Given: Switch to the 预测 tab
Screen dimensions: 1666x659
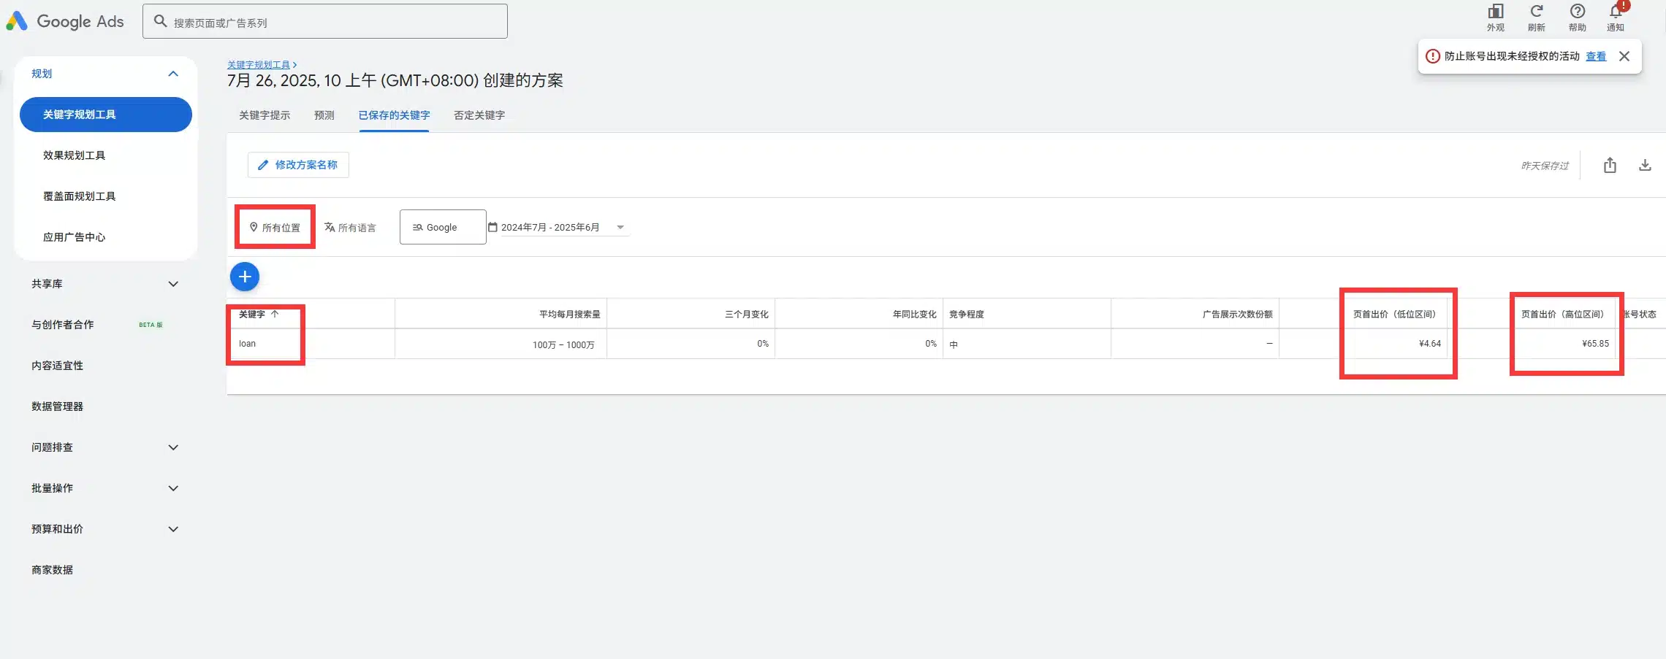Looking at the screenshot, I should tap(324, 115).
